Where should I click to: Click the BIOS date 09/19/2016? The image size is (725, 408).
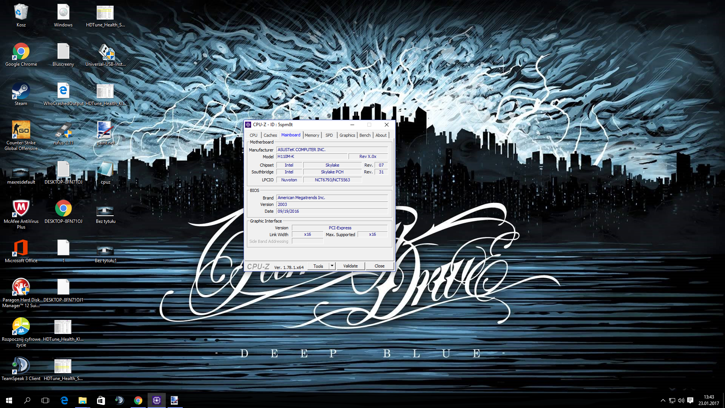(x=332, y=211)
